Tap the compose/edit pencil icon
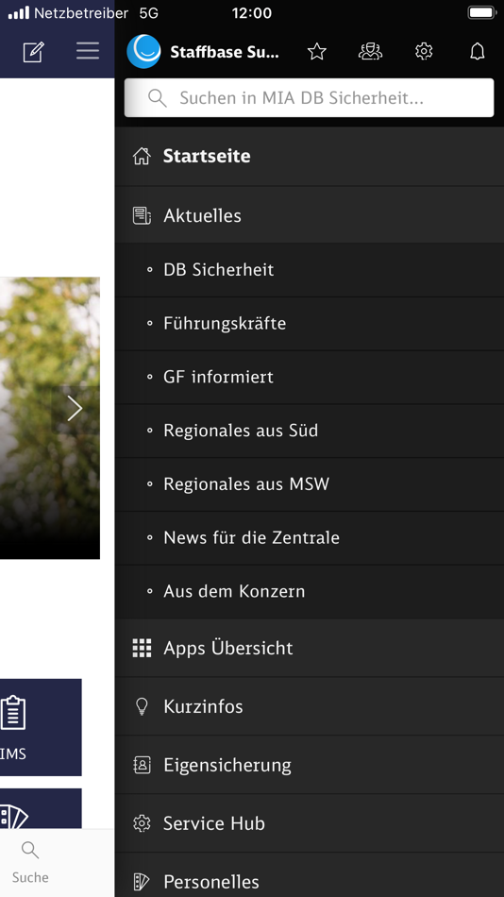 tap(33, 52)
